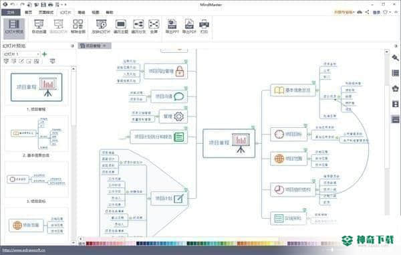401x255 pixels.
Task: Pin the 幻灯片预览 panel header button
Action: [72, 46]
